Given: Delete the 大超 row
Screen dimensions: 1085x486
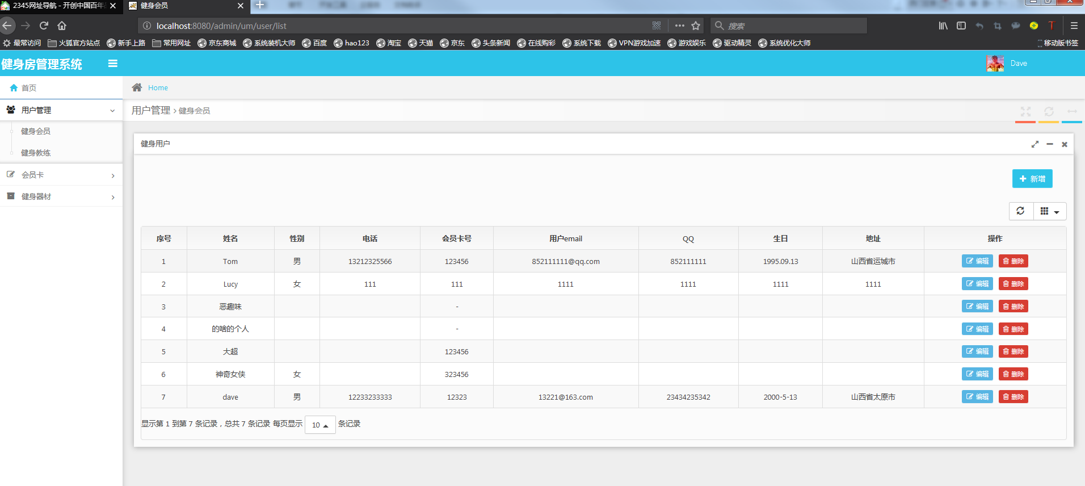Looking at the screenshot, I should [1013, 351].
